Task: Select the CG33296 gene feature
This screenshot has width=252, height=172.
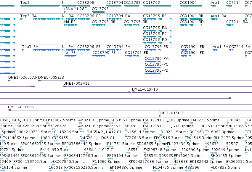Action: 84,6
